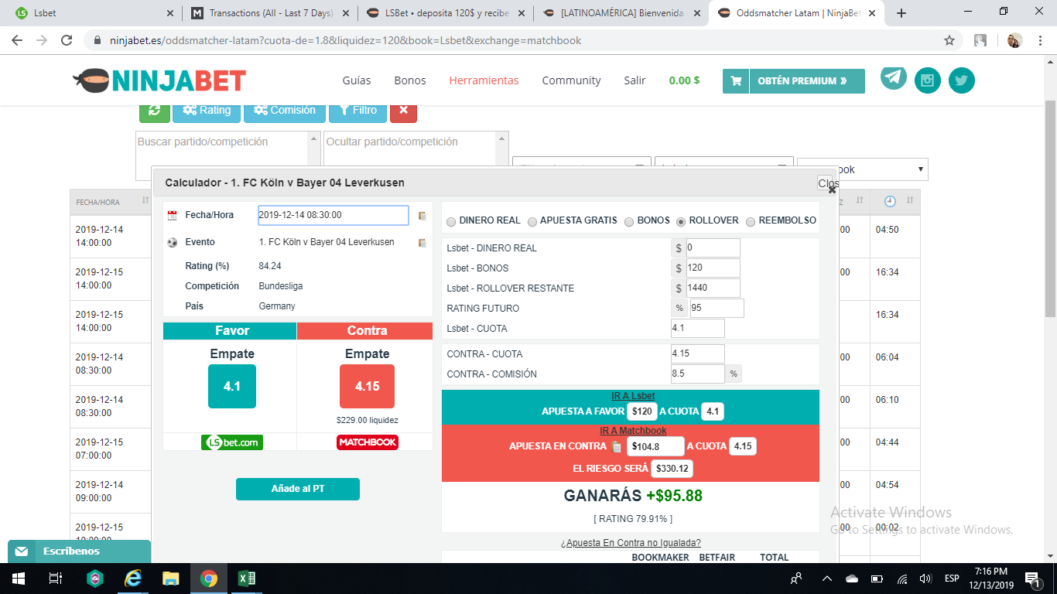Click the Añade al PT button

297,489
